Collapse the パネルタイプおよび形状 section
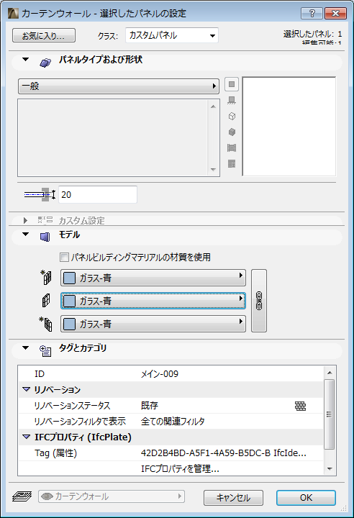 (x=25, y=60)
